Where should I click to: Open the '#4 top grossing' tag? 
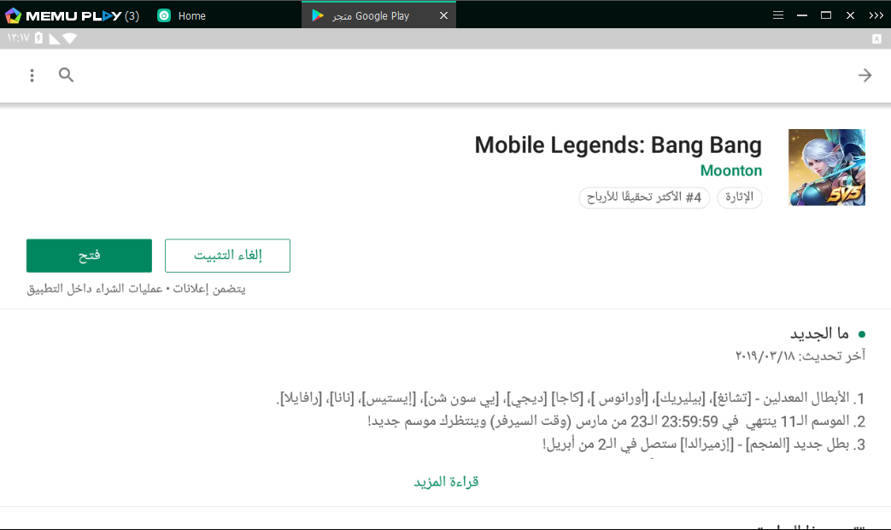pos(644,197)
